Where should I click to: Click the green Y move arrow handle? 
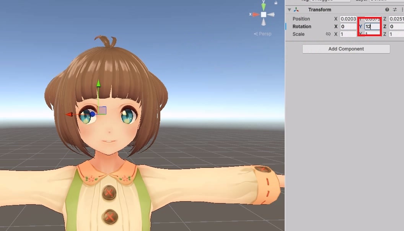98,83
